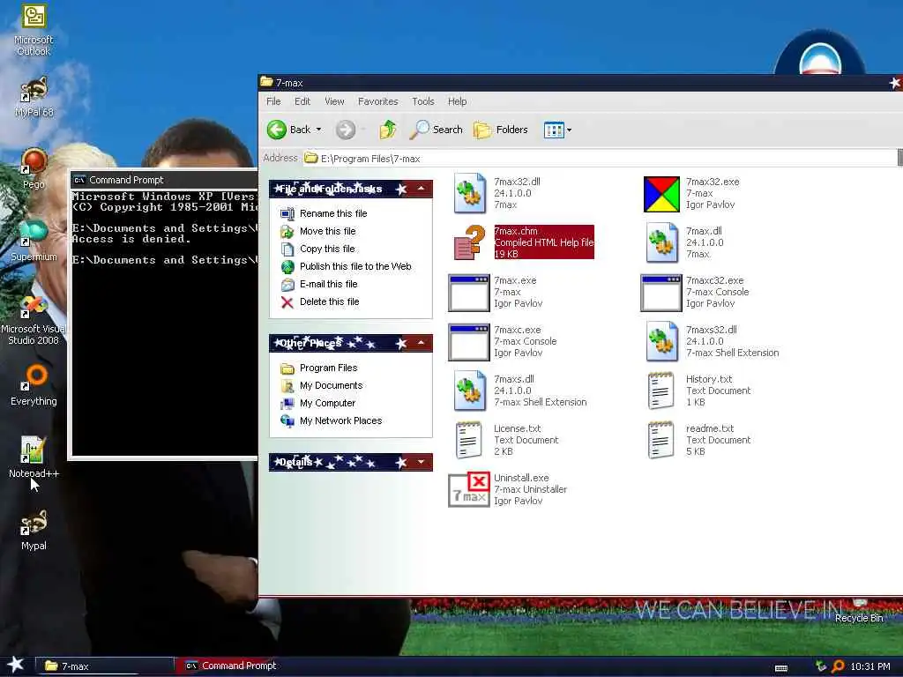This screenshot has width=903, height=677.
Task: Select the 7max32.dll file icon
Action: (x=469, y=193)
